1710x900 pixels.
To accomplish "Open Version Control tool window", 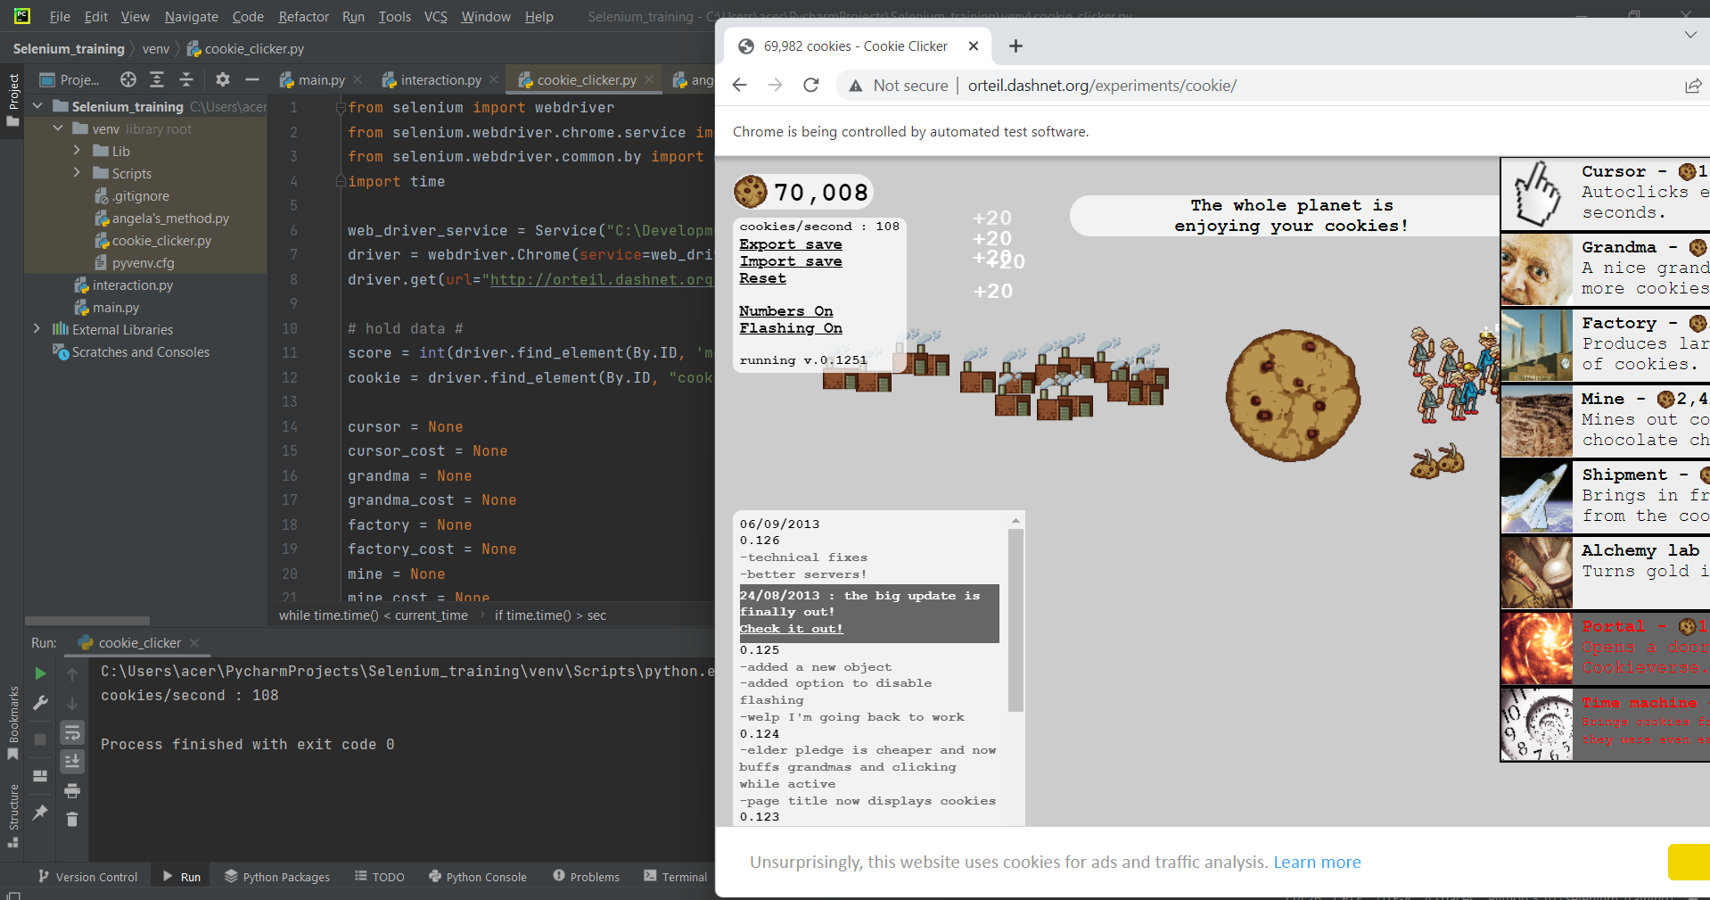I will 87,877.
